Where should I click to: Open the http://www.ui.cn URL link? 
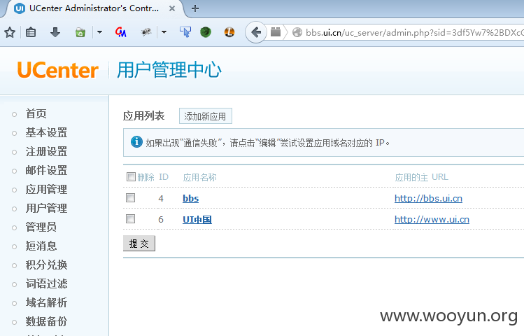(x=432, y=219)
